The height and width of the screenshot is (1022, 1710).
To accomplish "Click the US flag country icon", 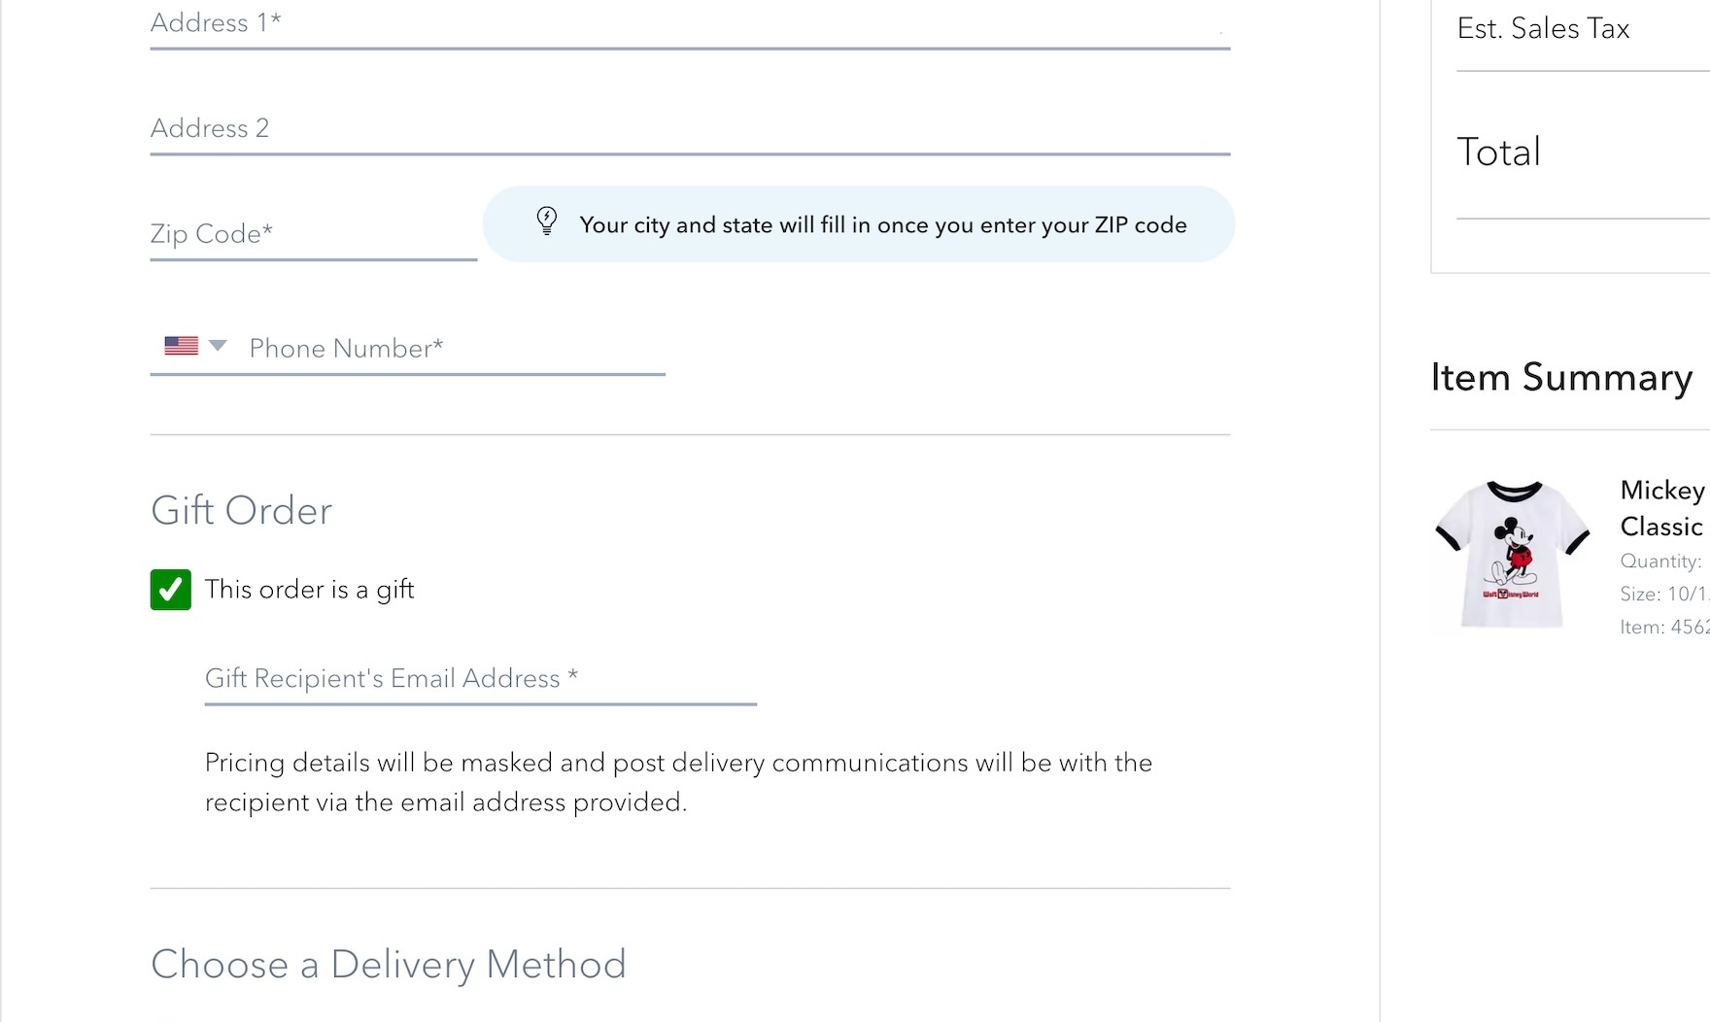I will [x=182, y=346].
